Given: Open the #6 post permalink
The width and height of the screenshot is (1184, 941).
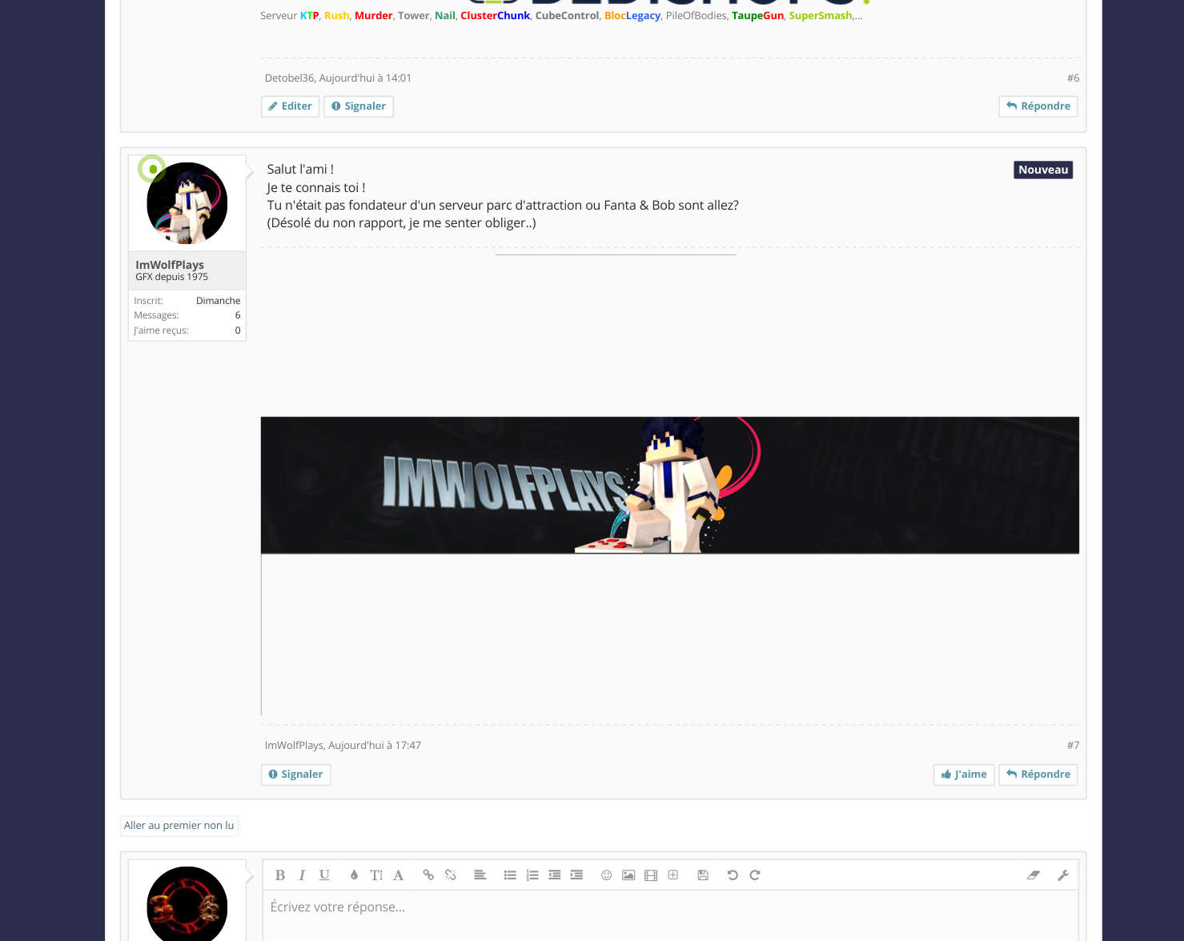Looking at the screenshot, I should (x=1073, y=78).
